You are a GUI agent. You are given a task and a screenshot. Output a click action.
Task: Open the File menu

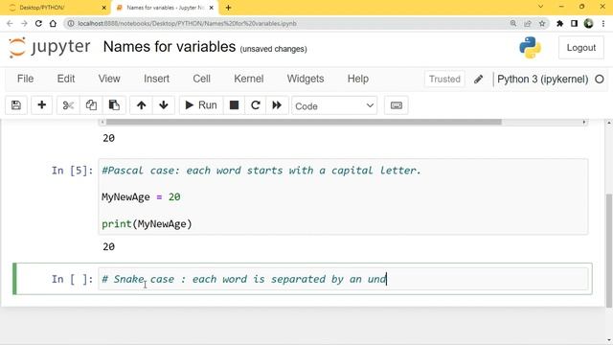[26, 79]
